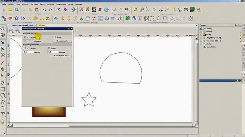The width and height of the screenshot is (245, 137).
Task: Select the node editing arrow tool
Action: (x=3, y=49)
